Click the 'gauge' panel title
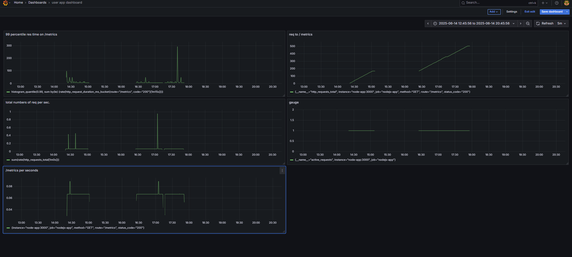572x257 pixels. tap(293, 102)
